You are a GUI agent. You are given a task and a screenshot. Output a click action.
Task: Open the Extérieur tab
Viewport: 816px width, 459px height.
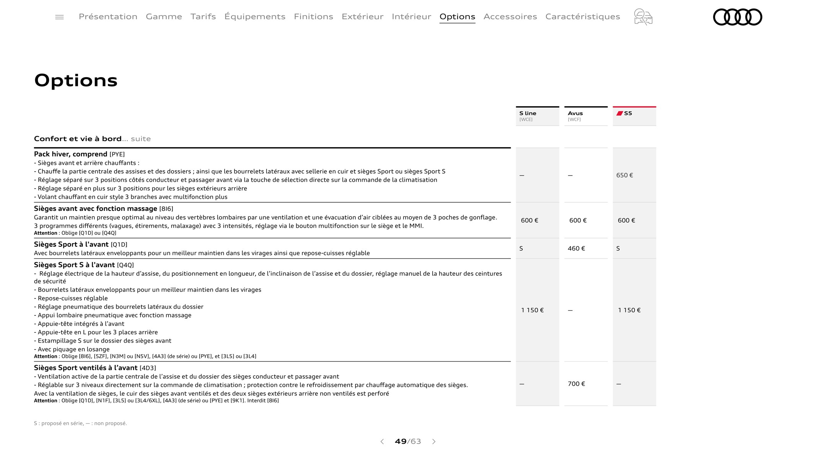(362, 16)
